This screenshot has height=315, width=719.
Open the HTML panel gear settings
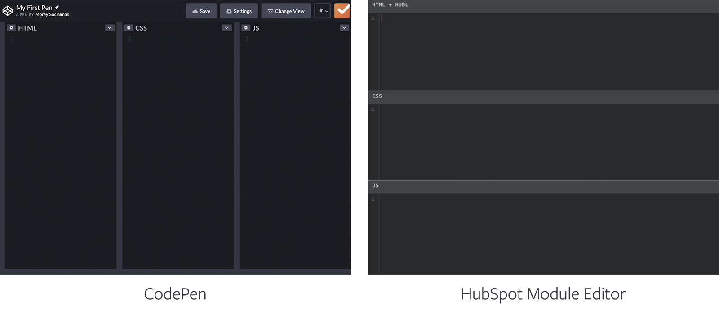pos(12,28)
